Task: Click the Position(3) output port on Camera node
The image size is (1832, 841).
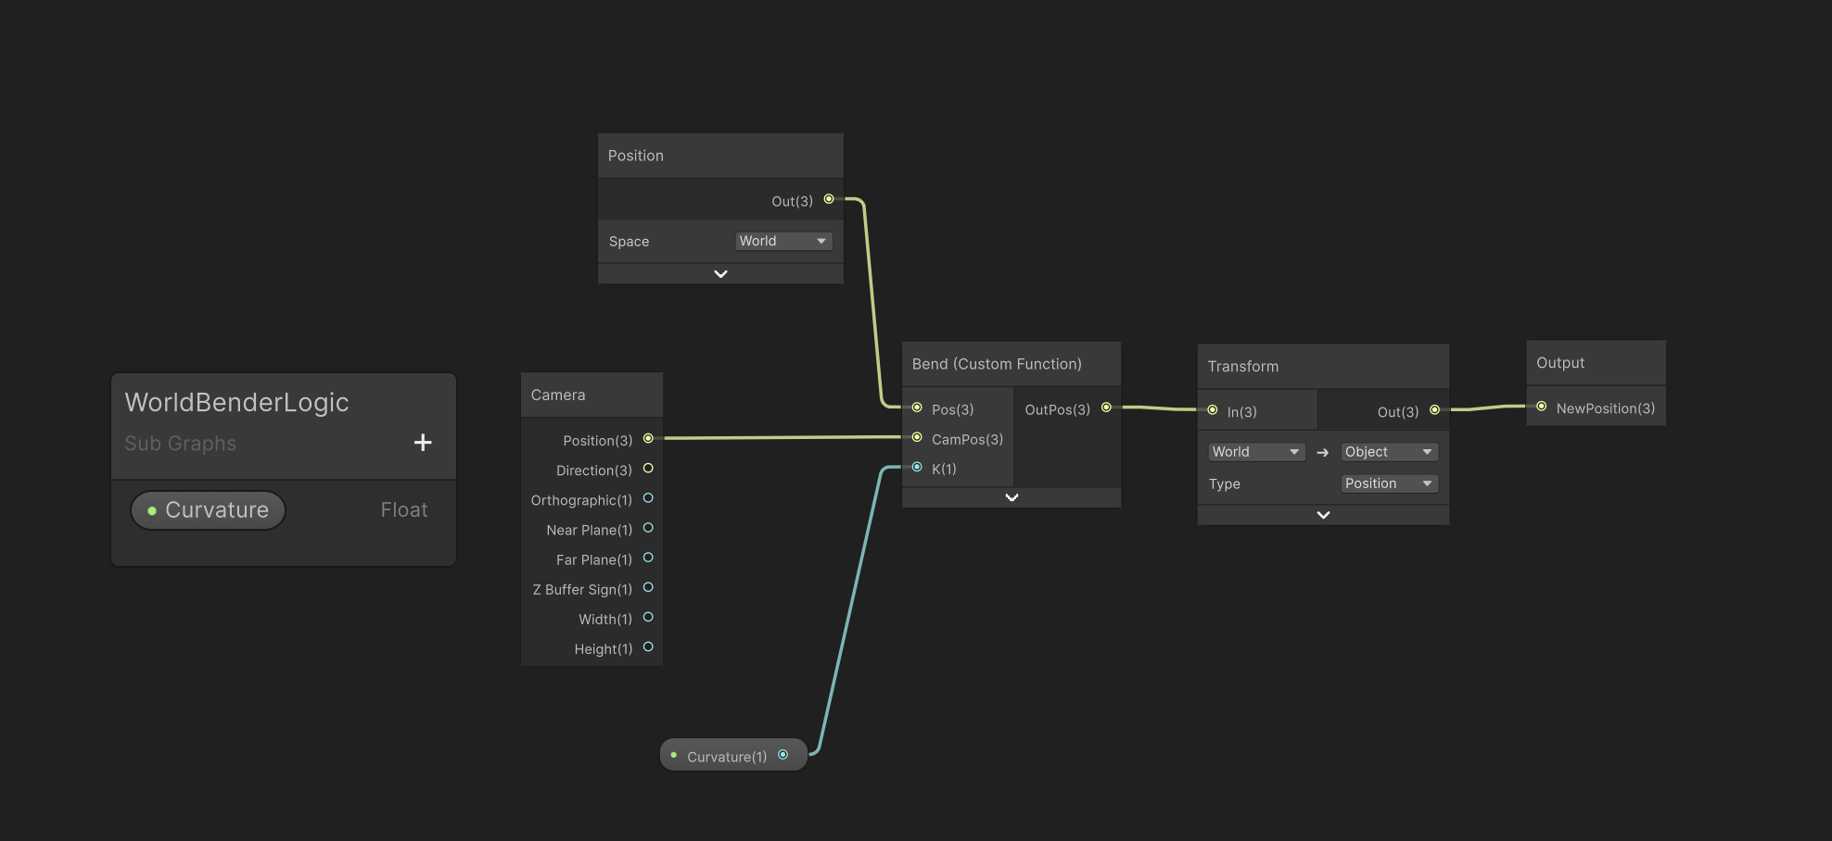Action: (x=648, y=438)
